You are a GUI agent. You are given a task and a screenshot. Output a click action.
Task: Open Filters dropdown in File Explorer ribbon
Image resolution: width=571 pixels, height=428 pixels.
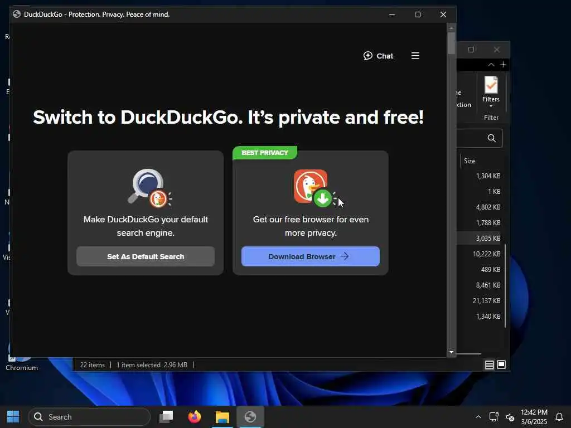[x=491, y=92]
